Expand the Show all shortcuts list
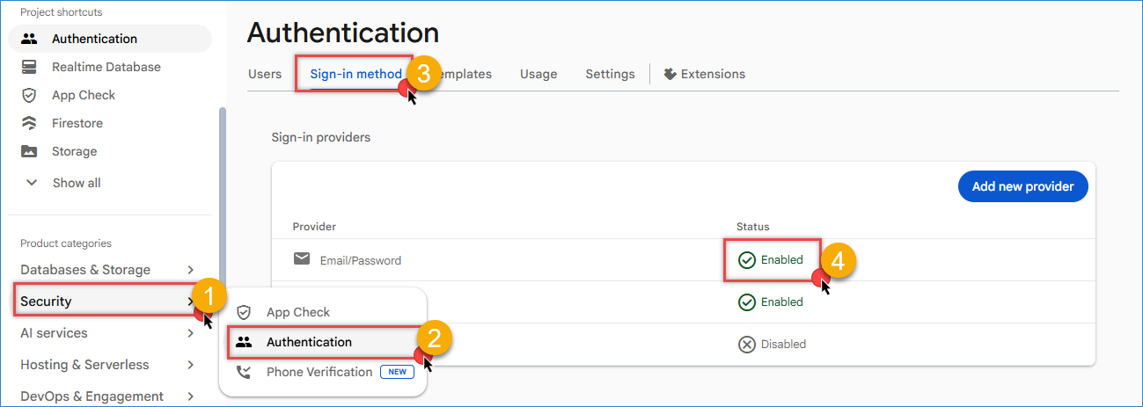The width and height of the screenshot is (1143, 407). pos(63,183)
